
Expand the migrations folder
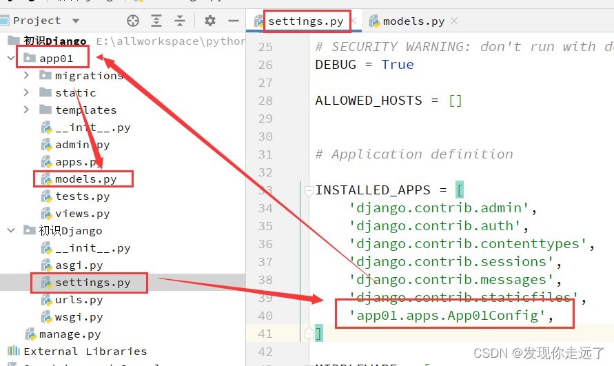point(26,75)
